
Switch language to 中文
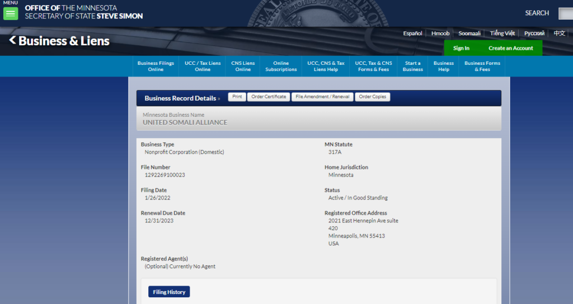point(559,33)
